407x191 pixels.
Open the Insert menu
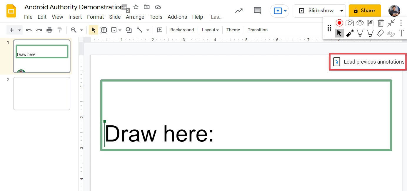click(x=75, y=17)
